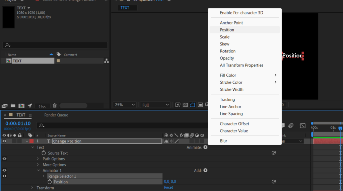Viewport: 343px width, 191px height.
Task: Choose Skew from animate menu
Action: 224,44
